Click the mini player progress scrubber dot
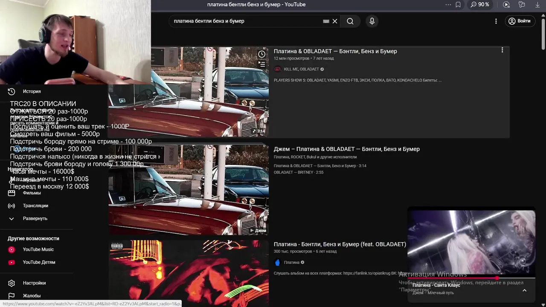The image size is (546, 307). pyautogui.click(x=497, y=278)
